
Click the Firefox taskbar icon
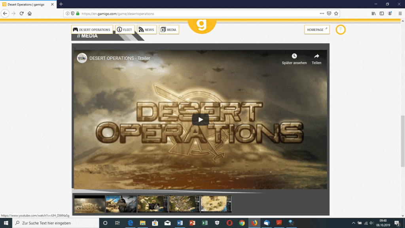tap(254, 223)
